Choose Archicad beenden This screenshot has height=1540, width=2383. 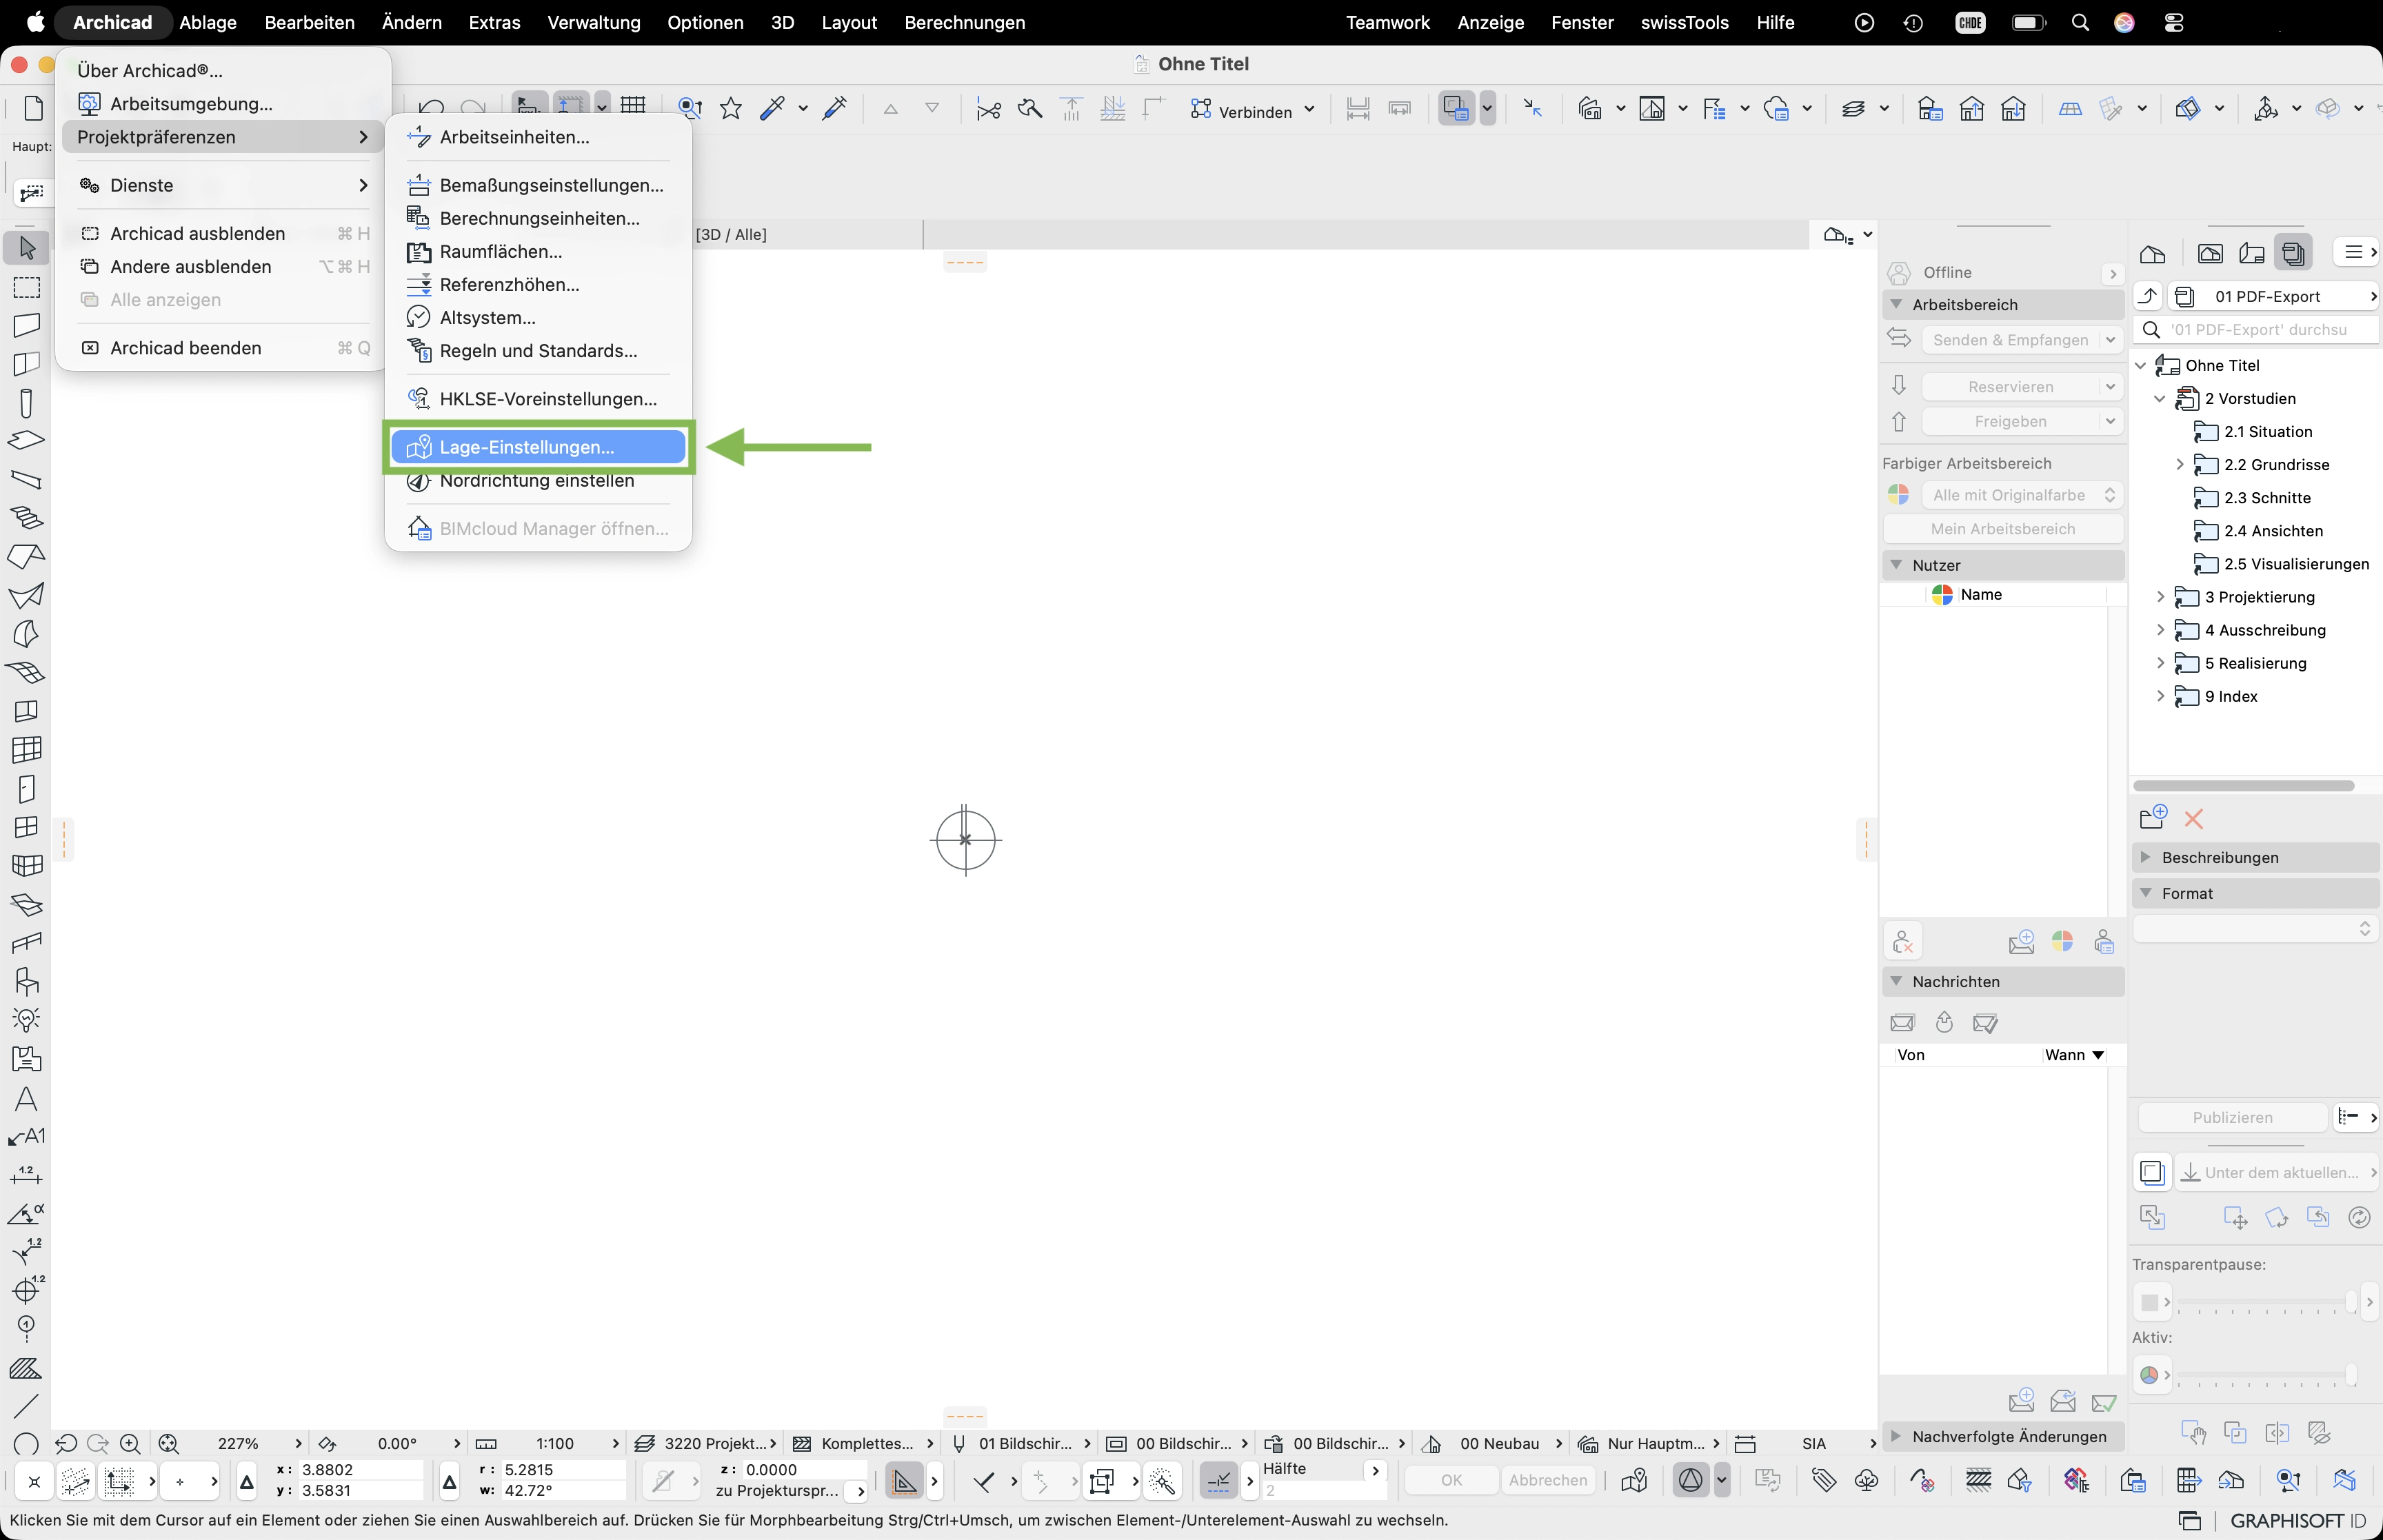222,348
